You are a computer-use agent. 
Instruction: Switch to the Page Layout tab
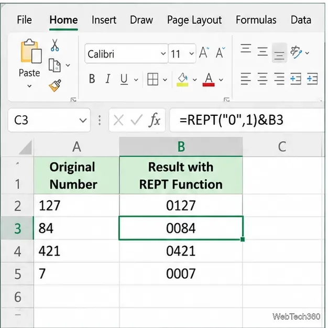(194, 20)
